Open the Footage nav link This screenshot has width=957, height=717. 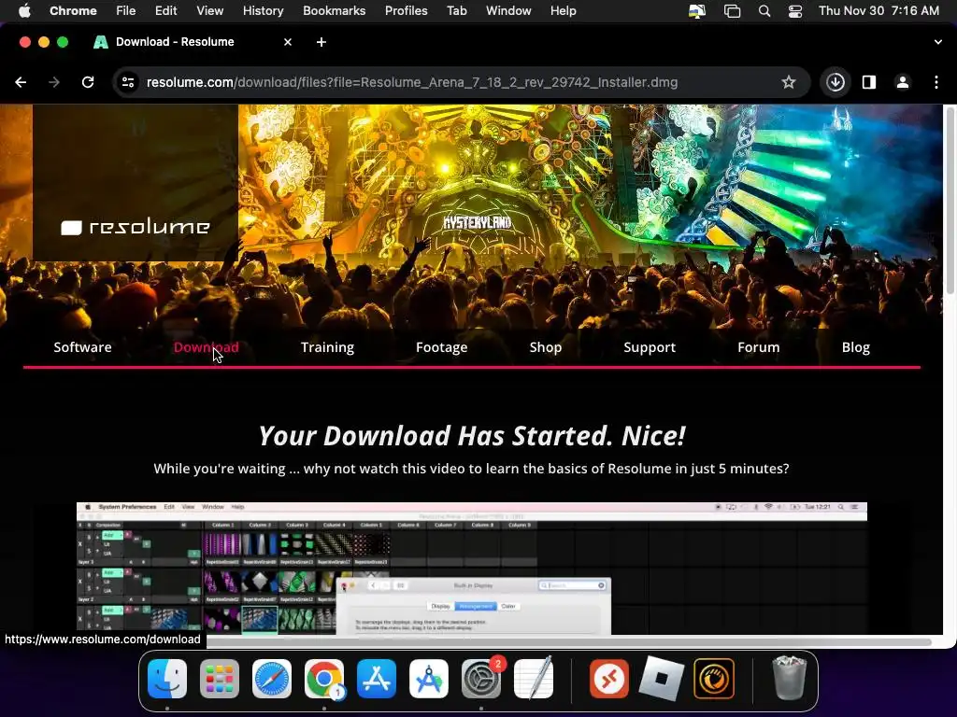[x=441, y=347]
